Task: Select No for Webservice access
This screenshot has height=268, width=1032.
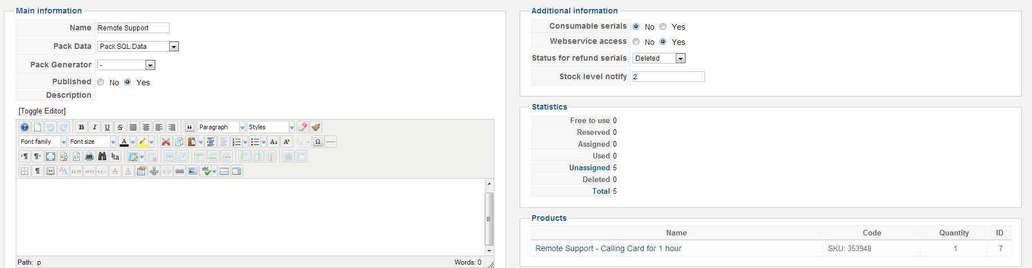Action: [636, 42]
